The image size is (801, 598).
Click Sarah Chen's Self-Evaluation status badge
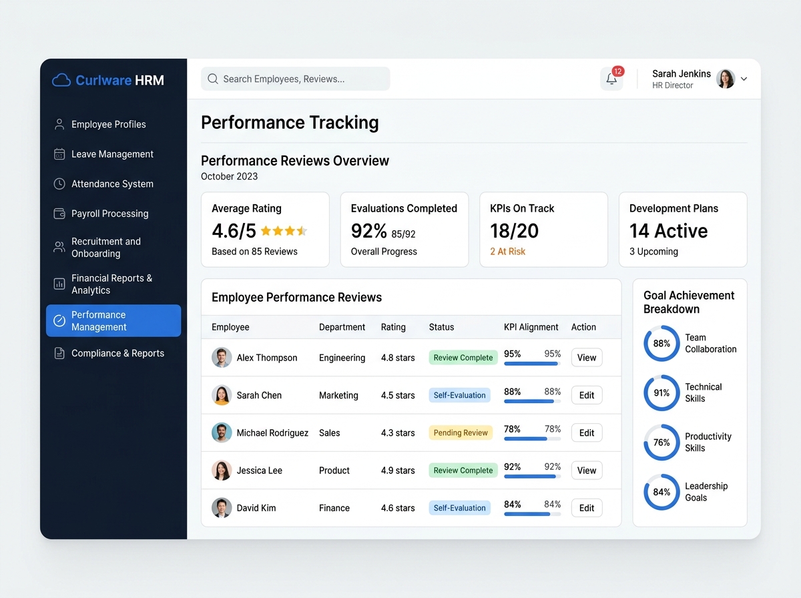point(459,395)
